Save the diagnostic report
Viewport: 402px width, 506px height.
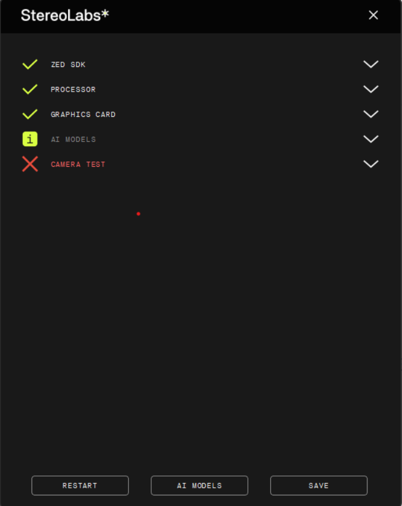point(319,485)
